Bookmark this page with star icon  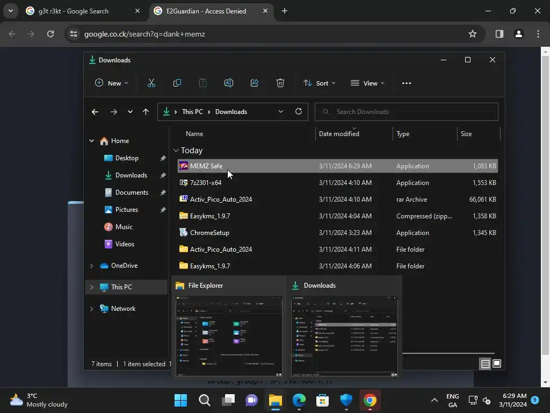click(x=473, y=34)
